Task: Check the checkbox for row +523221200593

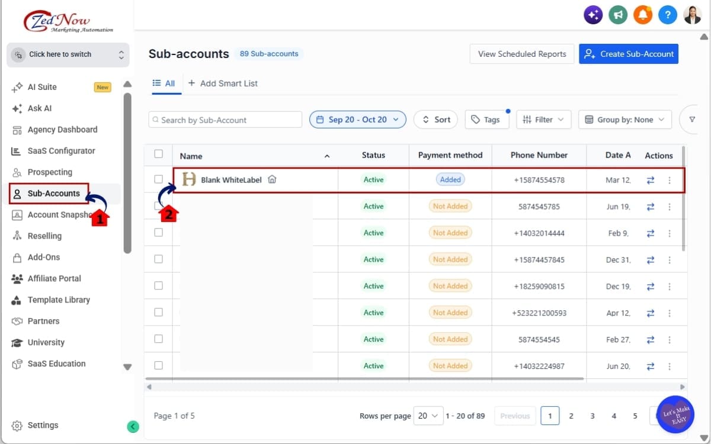Action: (158, 312)
